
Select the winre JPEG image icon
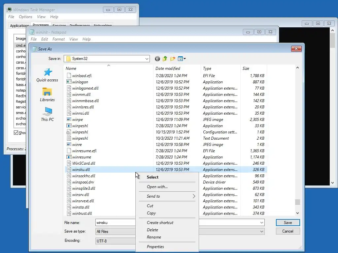[x=69, y=144]
